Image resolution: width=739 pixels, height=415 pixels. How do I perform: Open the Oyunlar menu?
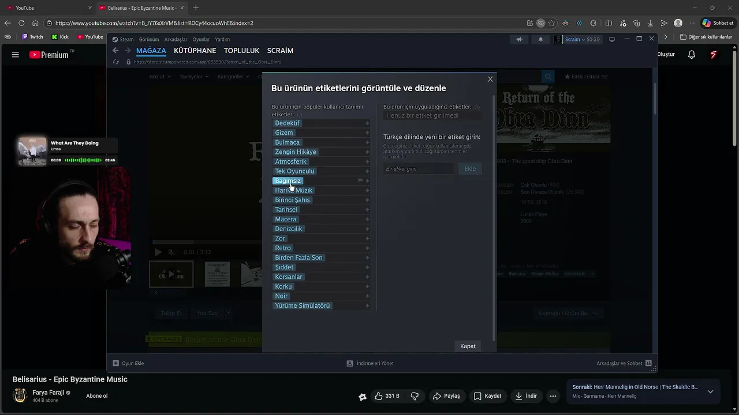click(201, 39)
